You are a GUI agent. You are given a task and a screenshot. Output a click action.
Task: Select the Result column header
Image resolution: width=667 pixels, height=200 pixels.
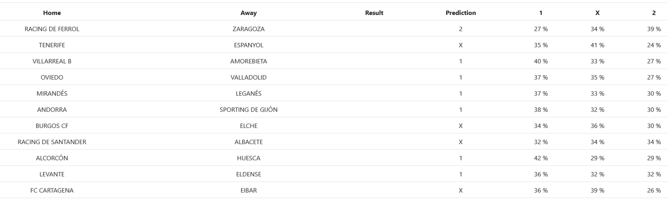374,13
